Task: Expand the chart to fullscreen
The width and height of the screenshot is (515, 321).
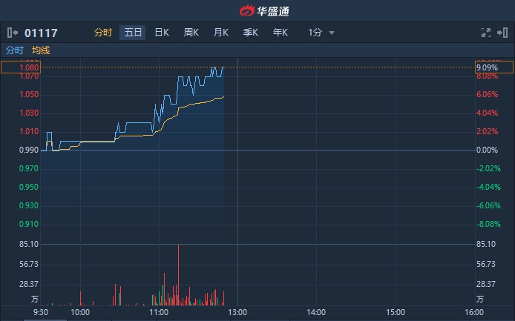Action: point(486,33)
